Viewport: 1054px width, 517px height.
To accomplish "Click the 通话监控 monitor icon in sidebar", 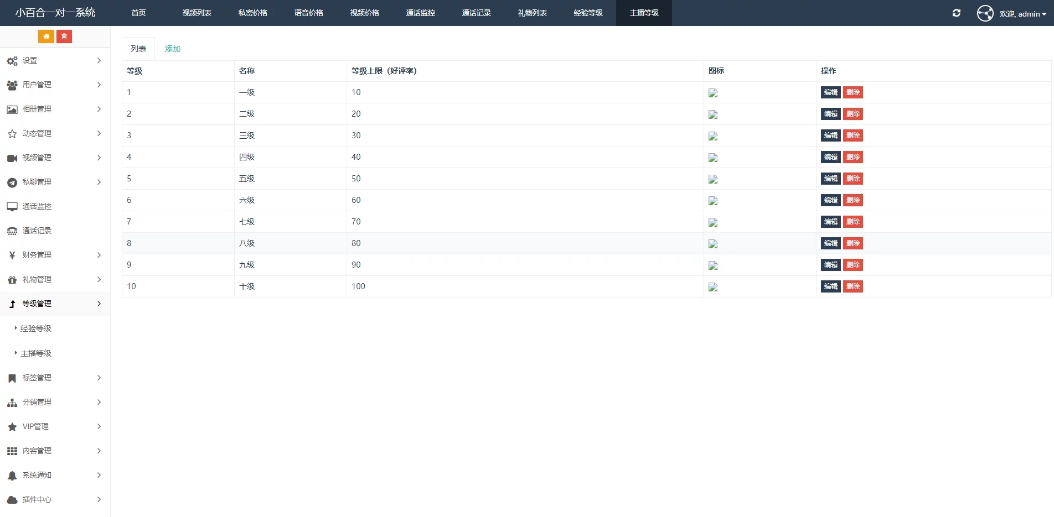I will (12, 207).
